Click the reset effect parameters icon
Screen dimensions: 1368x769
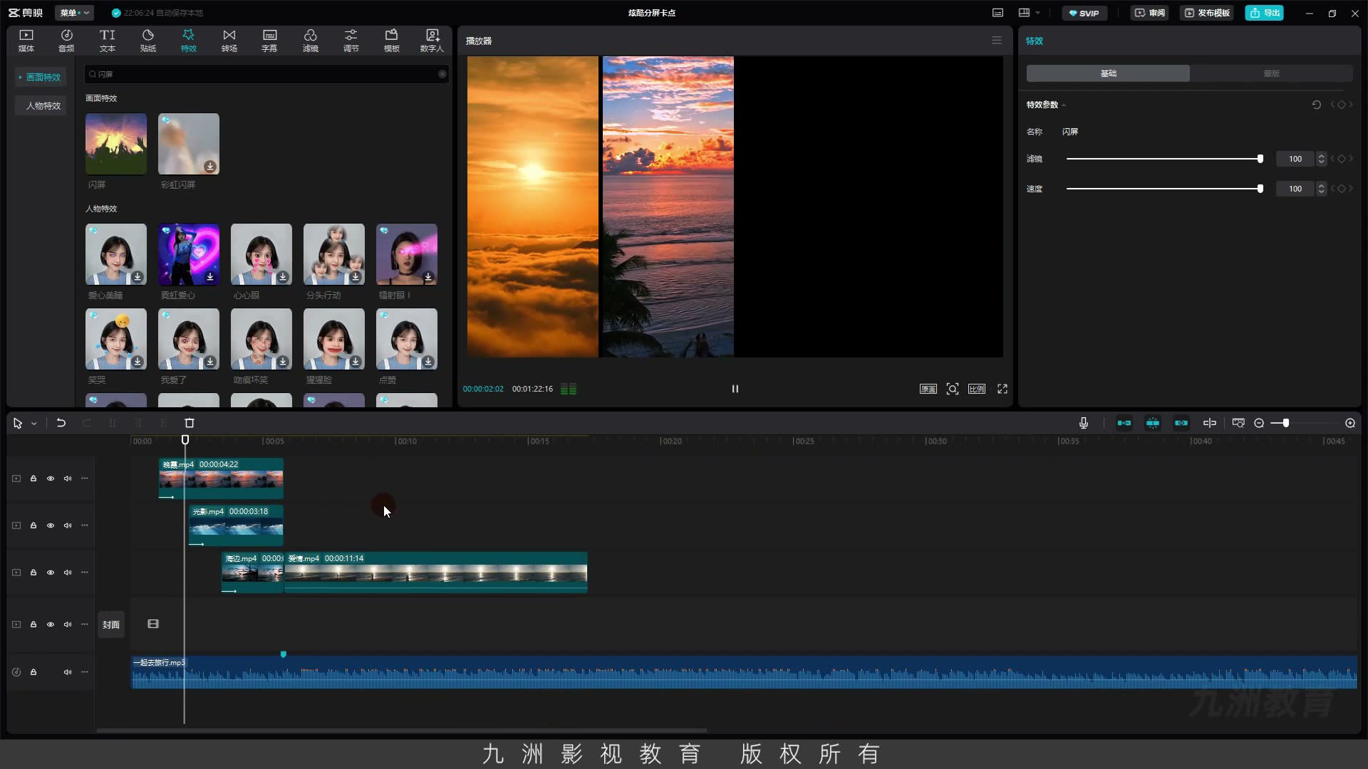[x=1316, y=105]
